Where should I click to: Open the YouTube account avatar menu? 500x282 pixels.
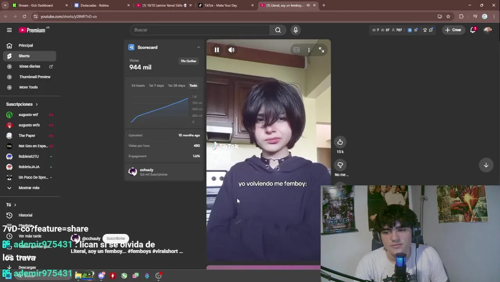[x=487, y=30]
